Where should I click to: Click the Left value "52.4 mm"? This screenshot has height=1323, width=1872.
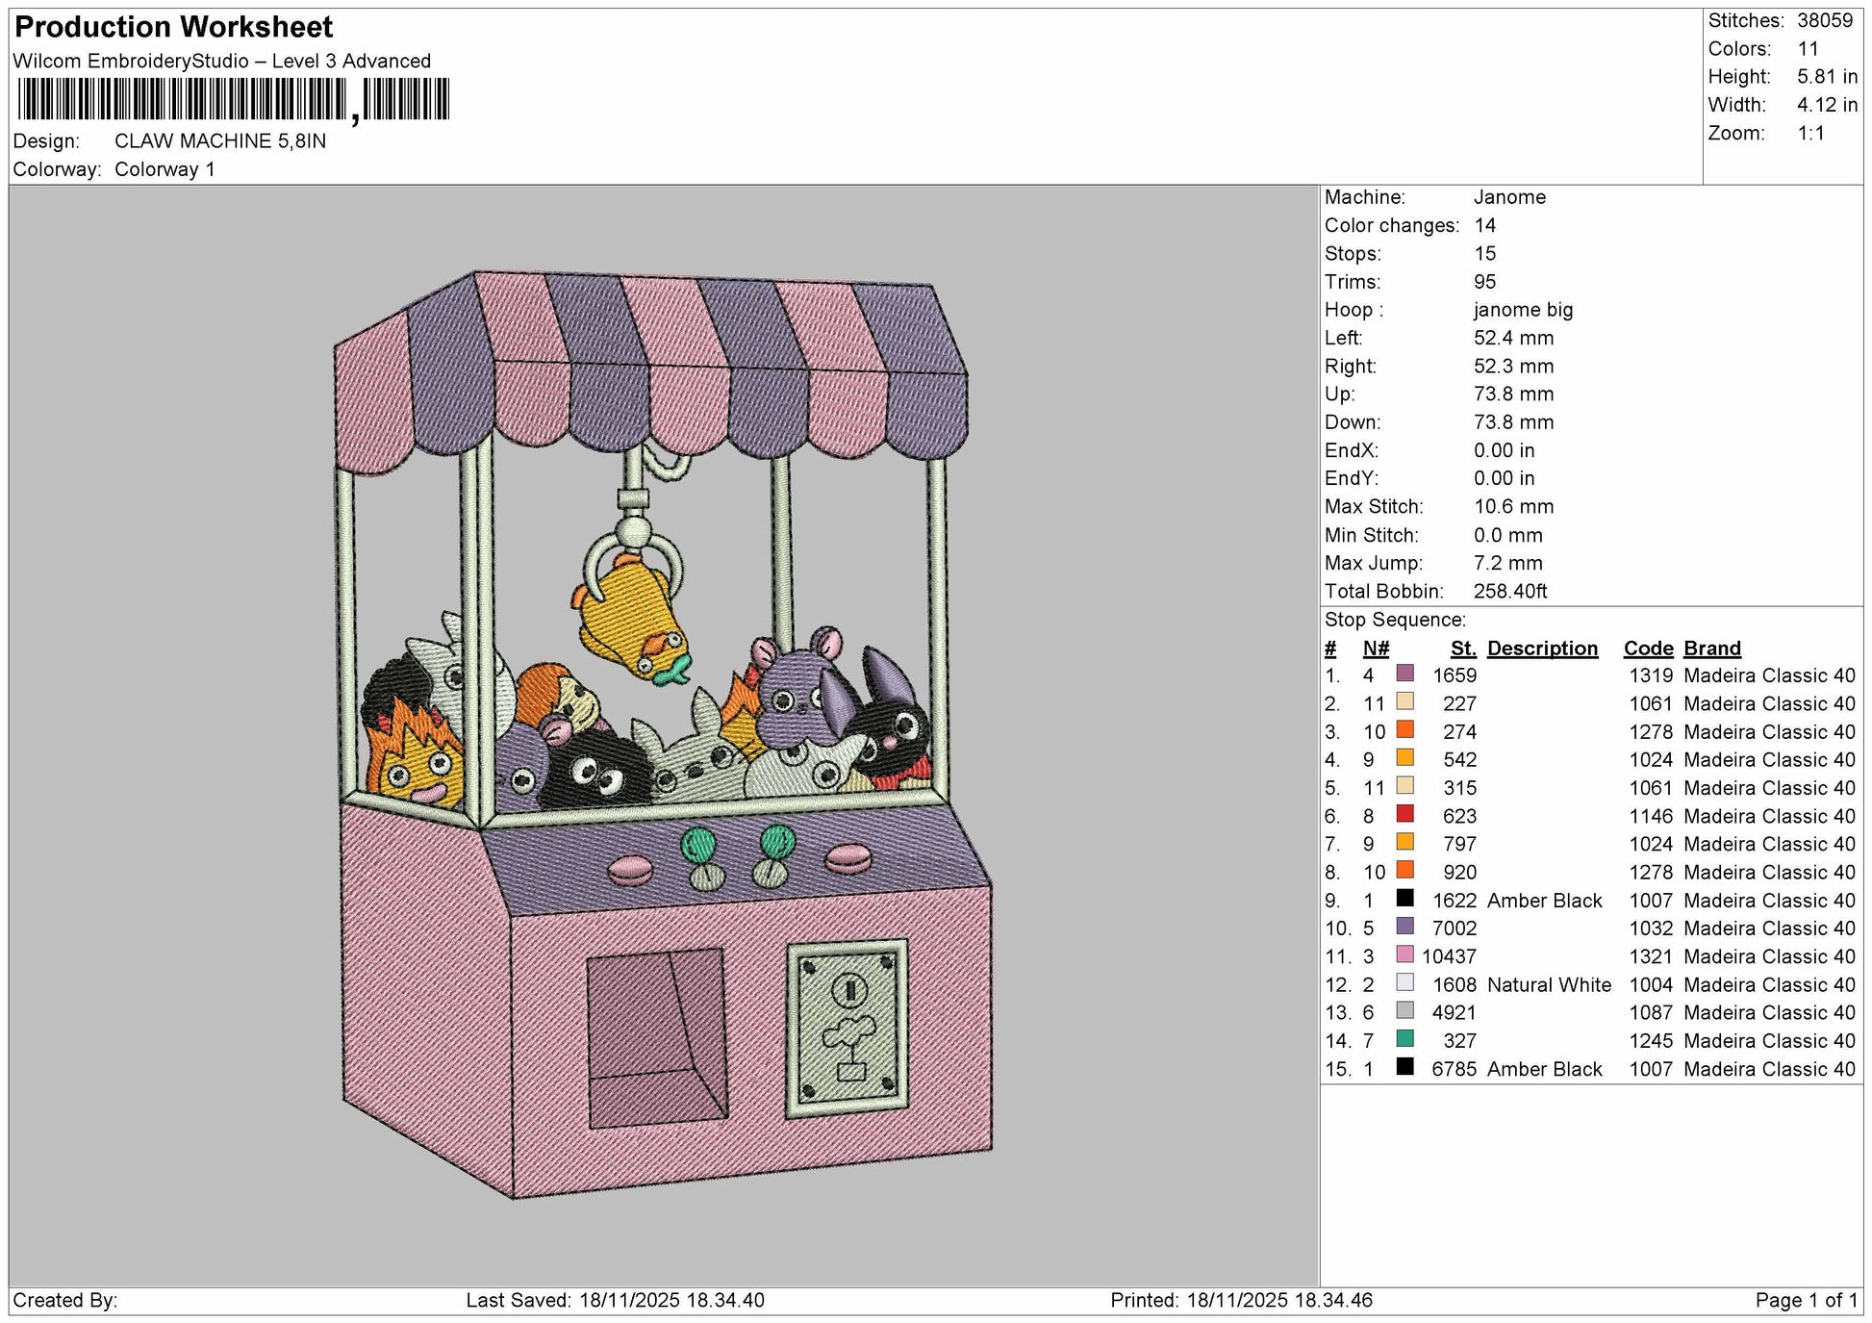(x=1514, y=338)
